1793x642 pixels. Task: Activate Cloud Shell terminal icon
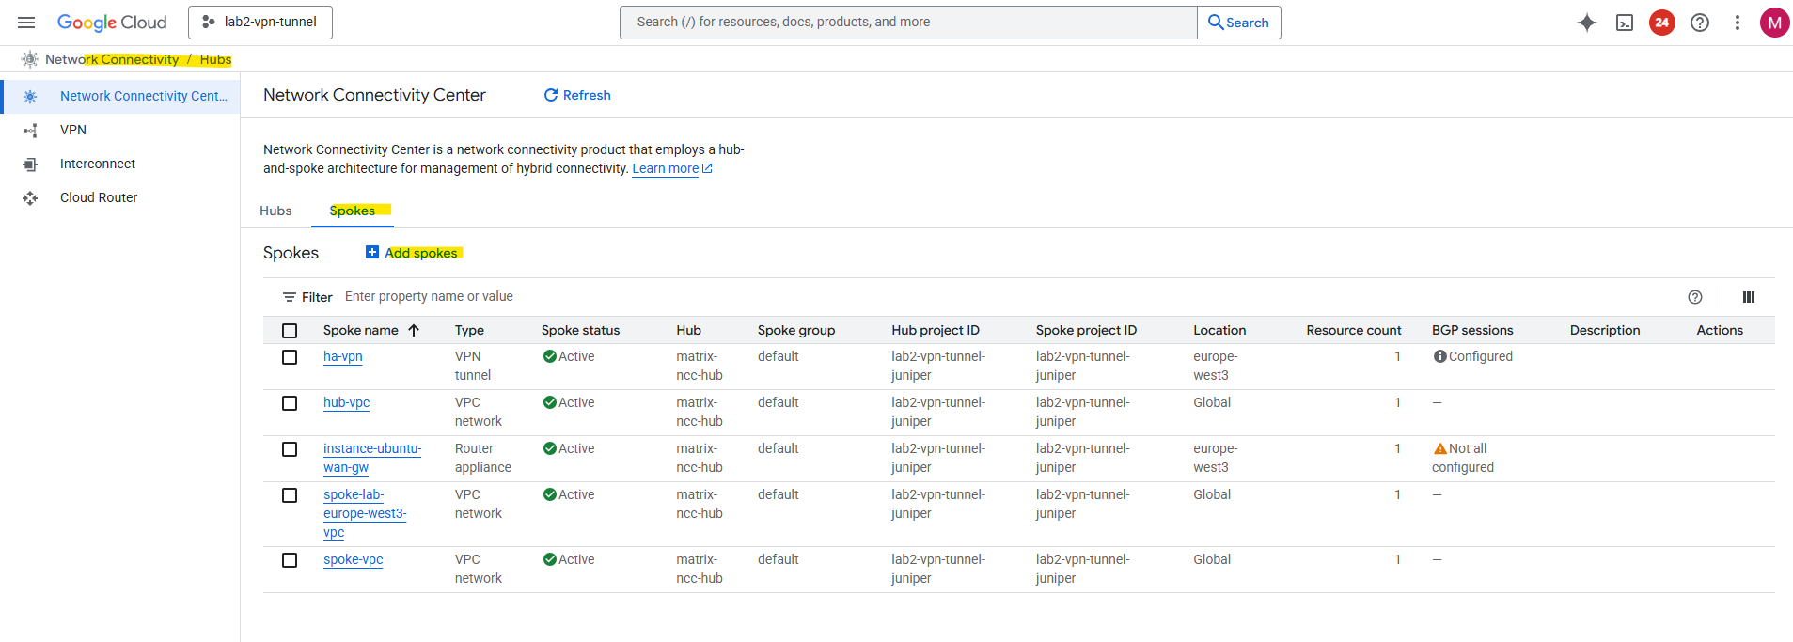[1625, 23]
